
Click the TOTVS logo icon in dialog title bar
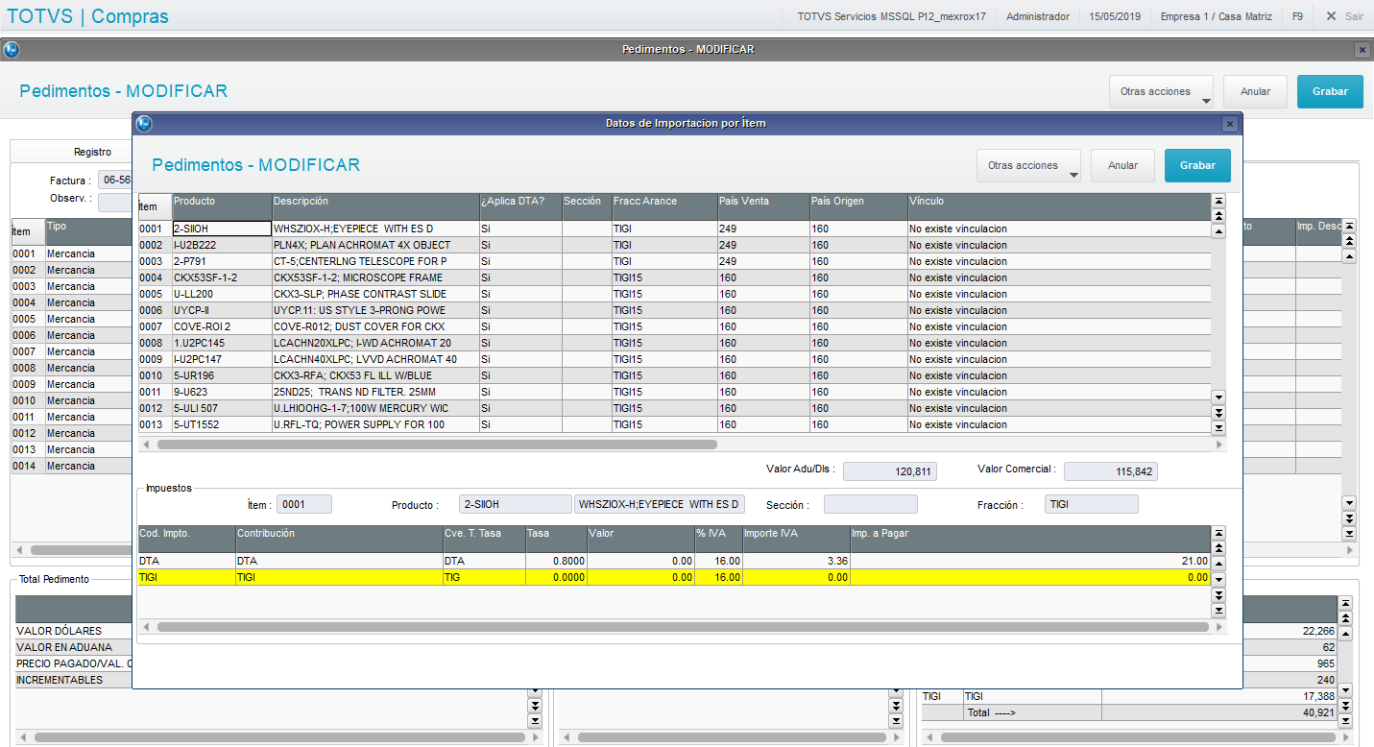coord(144,123)
